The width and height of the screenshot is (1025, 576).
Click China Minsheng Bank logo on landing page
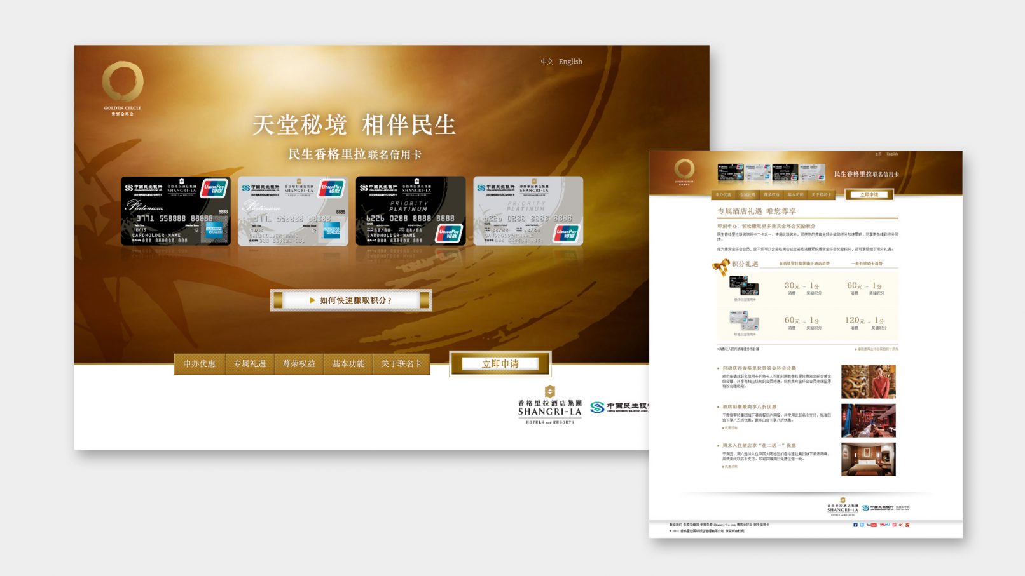click(x=620, y=407)
